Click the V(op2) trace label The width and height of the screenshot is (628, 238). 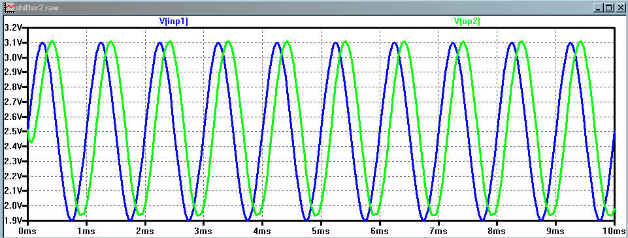(467, 22)
